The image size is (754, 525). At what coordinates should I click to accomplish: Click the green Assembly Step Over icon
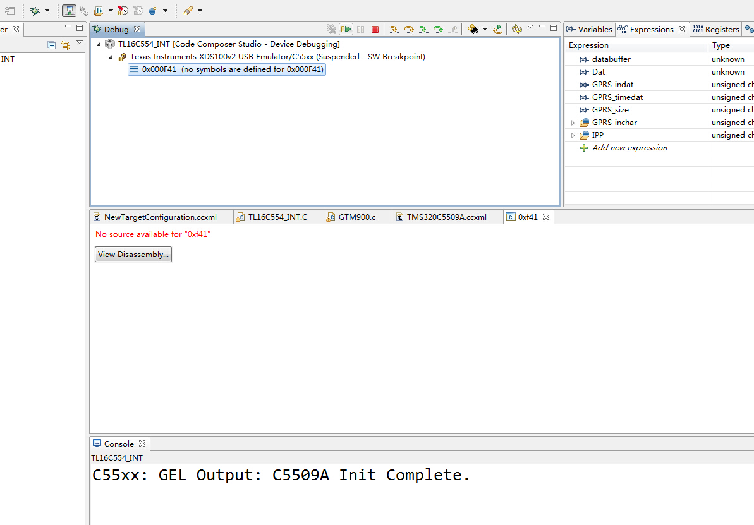(438, 29)
